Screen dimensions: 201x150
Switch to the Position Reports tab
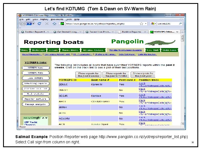(35, 32)
